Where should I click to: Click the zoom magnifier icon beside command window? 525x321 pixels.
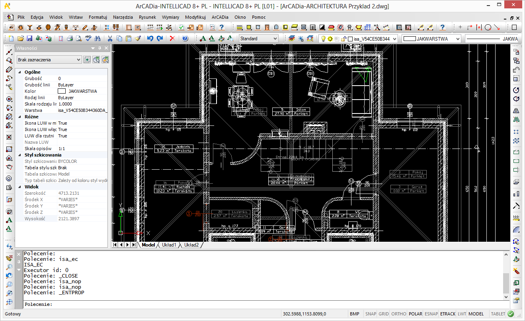[9, 267]
